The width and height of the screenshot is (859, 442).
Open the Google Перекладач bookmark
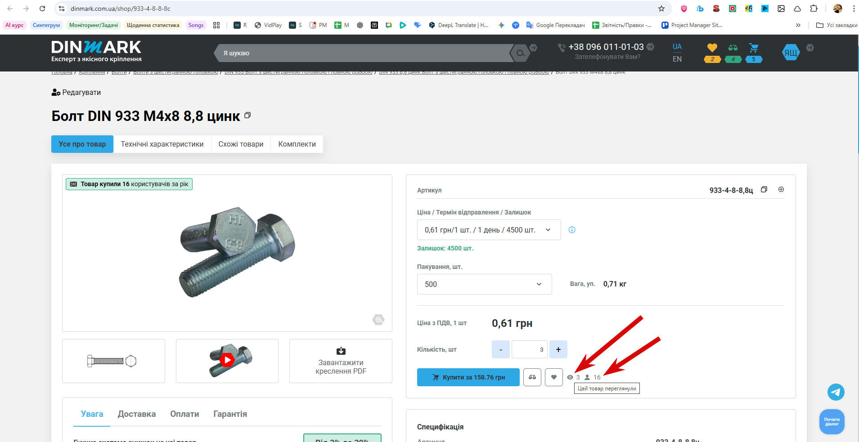click(556, 25)
